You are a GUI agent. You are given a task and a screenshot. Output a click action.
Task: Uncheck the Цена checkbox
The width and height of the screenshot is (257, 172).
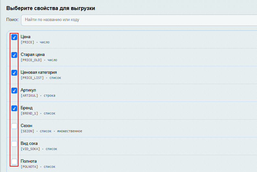pyautogui.click(x=14, y=38)
